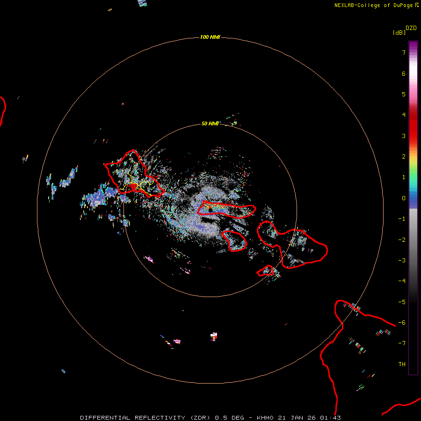This screenshot has height=421, width=421.
Task: Select the -4 dB scale label
Action: (x=402, y=281)
